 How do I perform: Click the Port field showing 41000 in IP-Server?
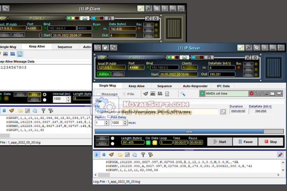136,67
